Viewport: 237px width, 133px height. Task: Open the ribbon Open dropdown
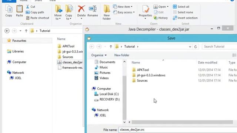[x=161, y=7]
